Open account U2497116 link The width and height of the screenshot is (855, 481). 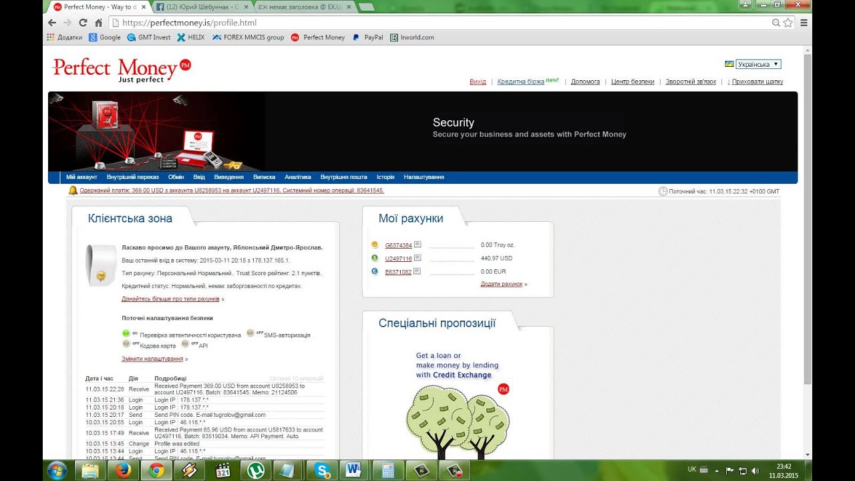tap(398, 259)
